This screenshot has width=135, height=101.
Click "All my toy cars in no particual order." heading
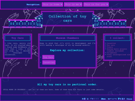[x=67, y=85]
